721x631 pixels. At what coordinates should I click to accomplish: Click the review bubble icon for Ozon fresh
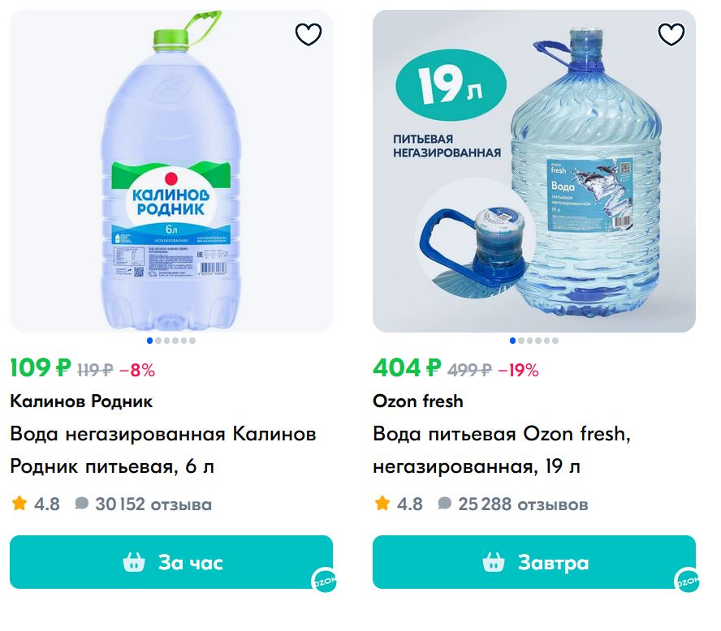tap(444, 504)
